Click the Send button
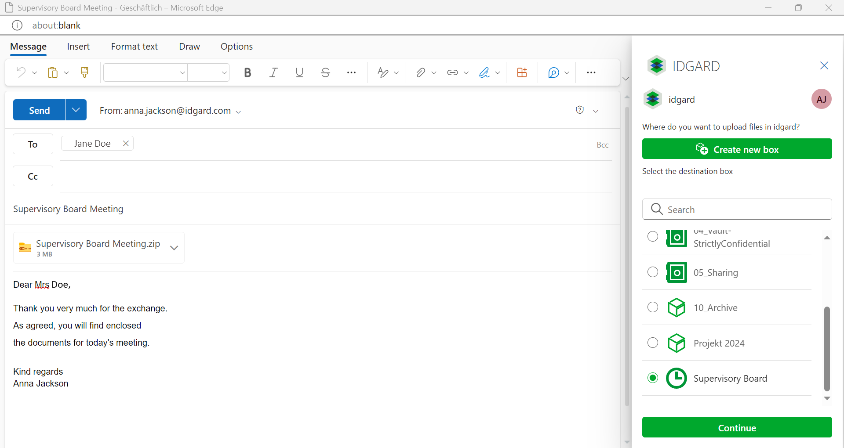The height and width of the screenshot is (448, 844). 39,110
